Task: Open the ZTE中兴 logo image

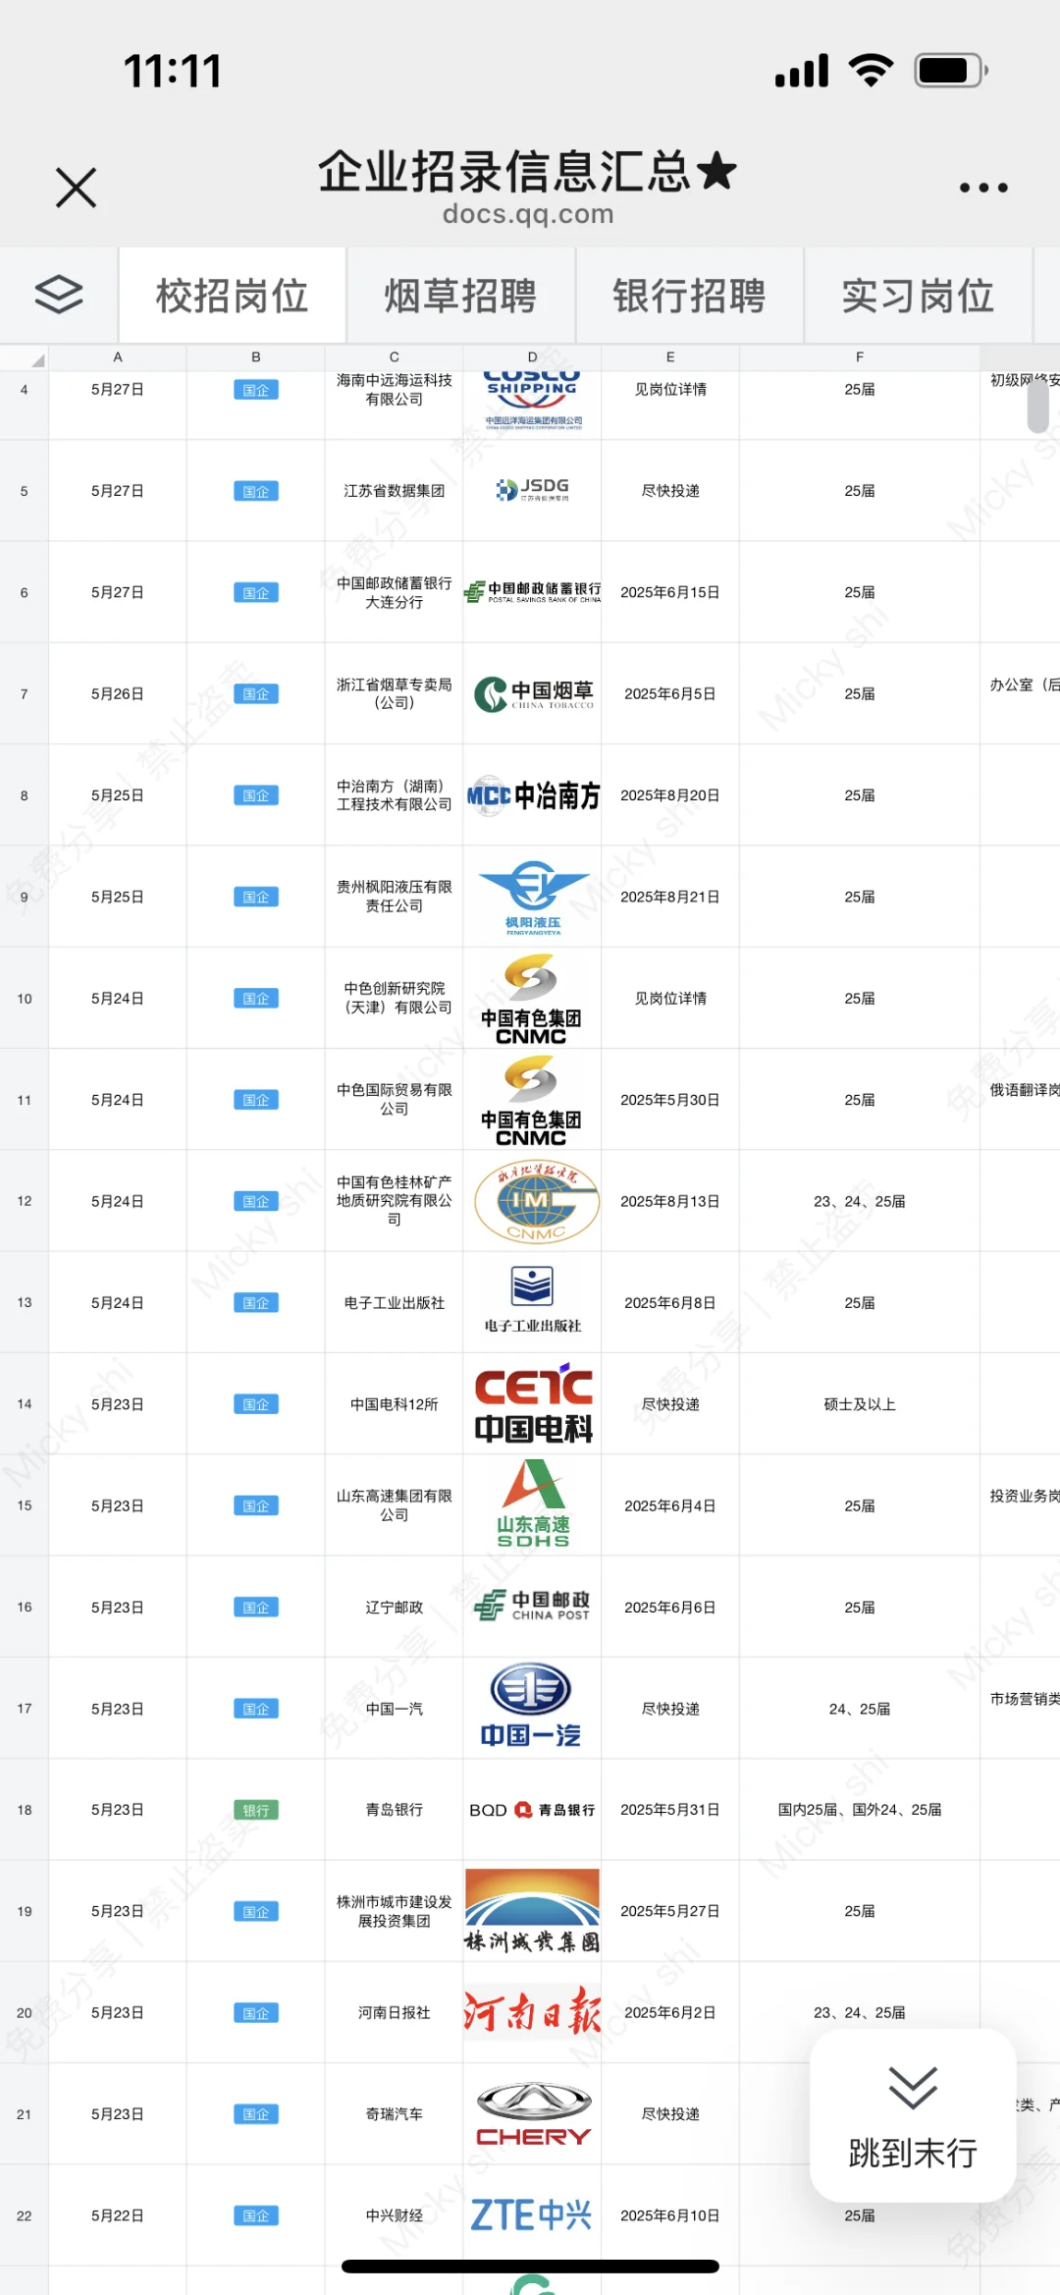Action: pyautogui.click(x=531, y=2215)
